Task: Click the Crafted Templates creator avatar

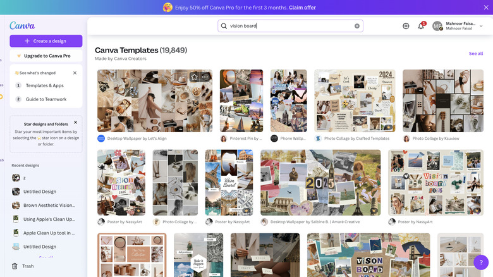Action: pos(318,138)
